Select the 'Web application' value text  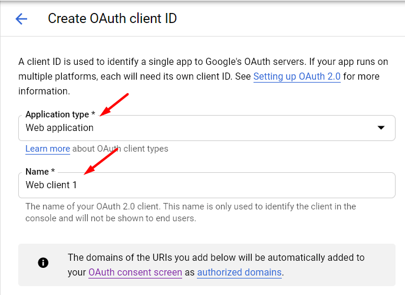(x=60, y=127)
